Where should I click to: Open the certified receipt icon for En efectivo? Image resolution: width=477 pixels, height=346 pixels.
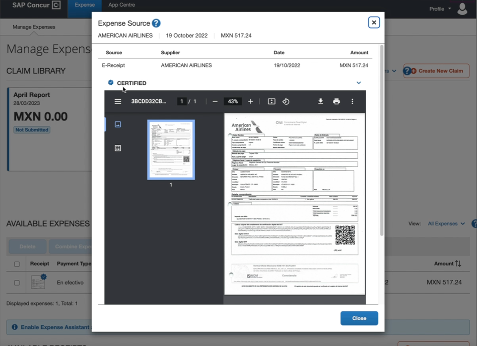[x=39, y=282]
